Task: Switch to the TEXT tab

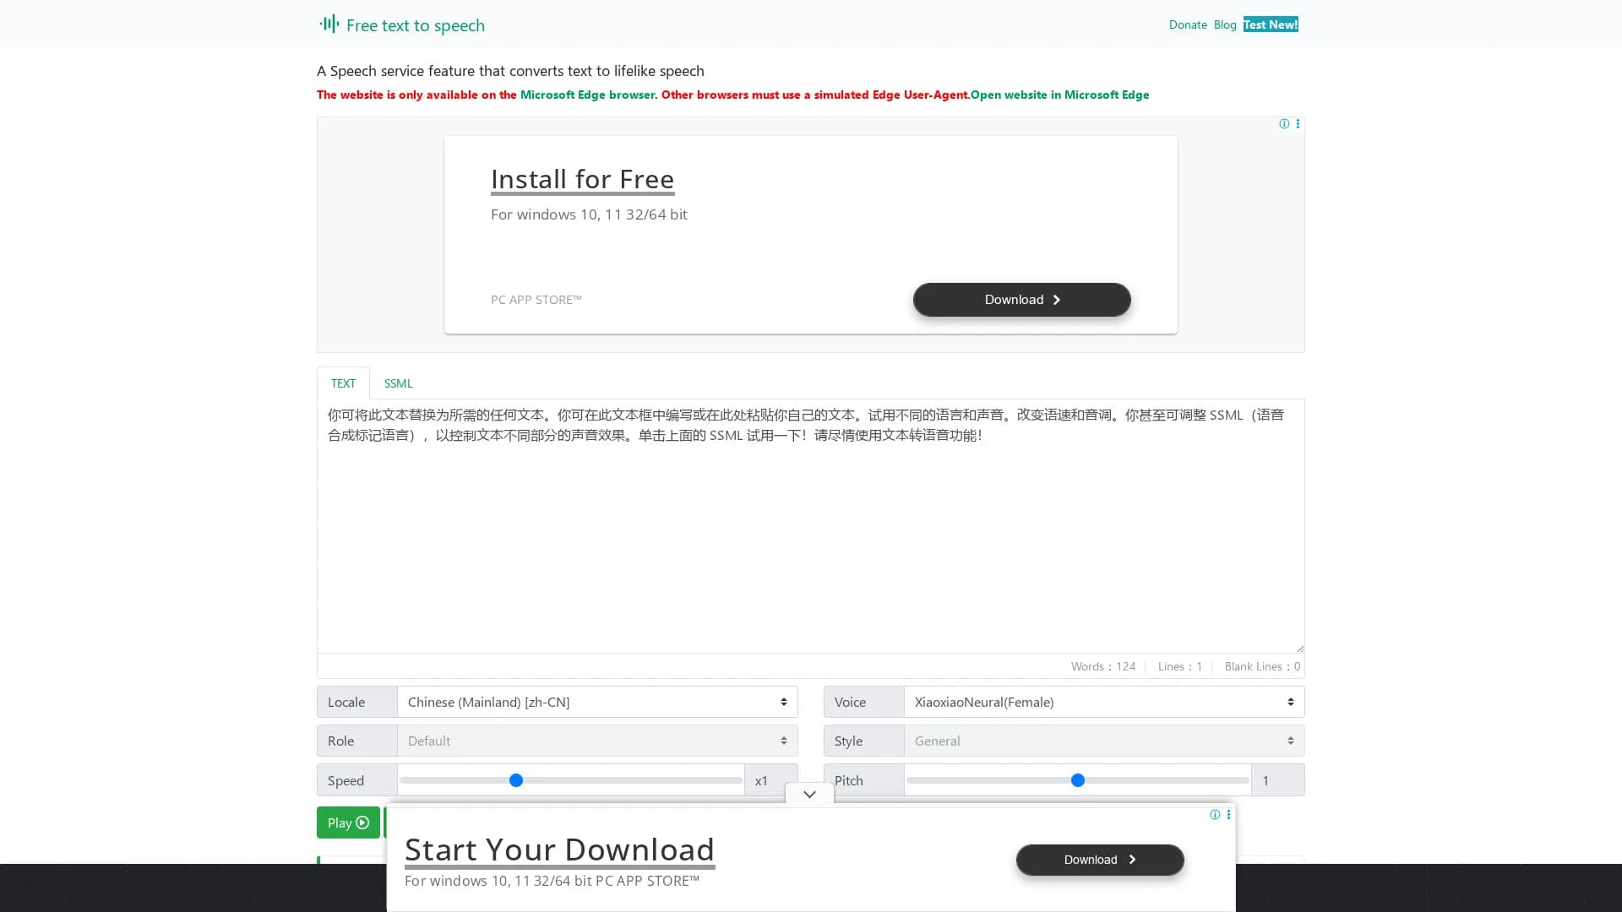Action: coord(343,383)
